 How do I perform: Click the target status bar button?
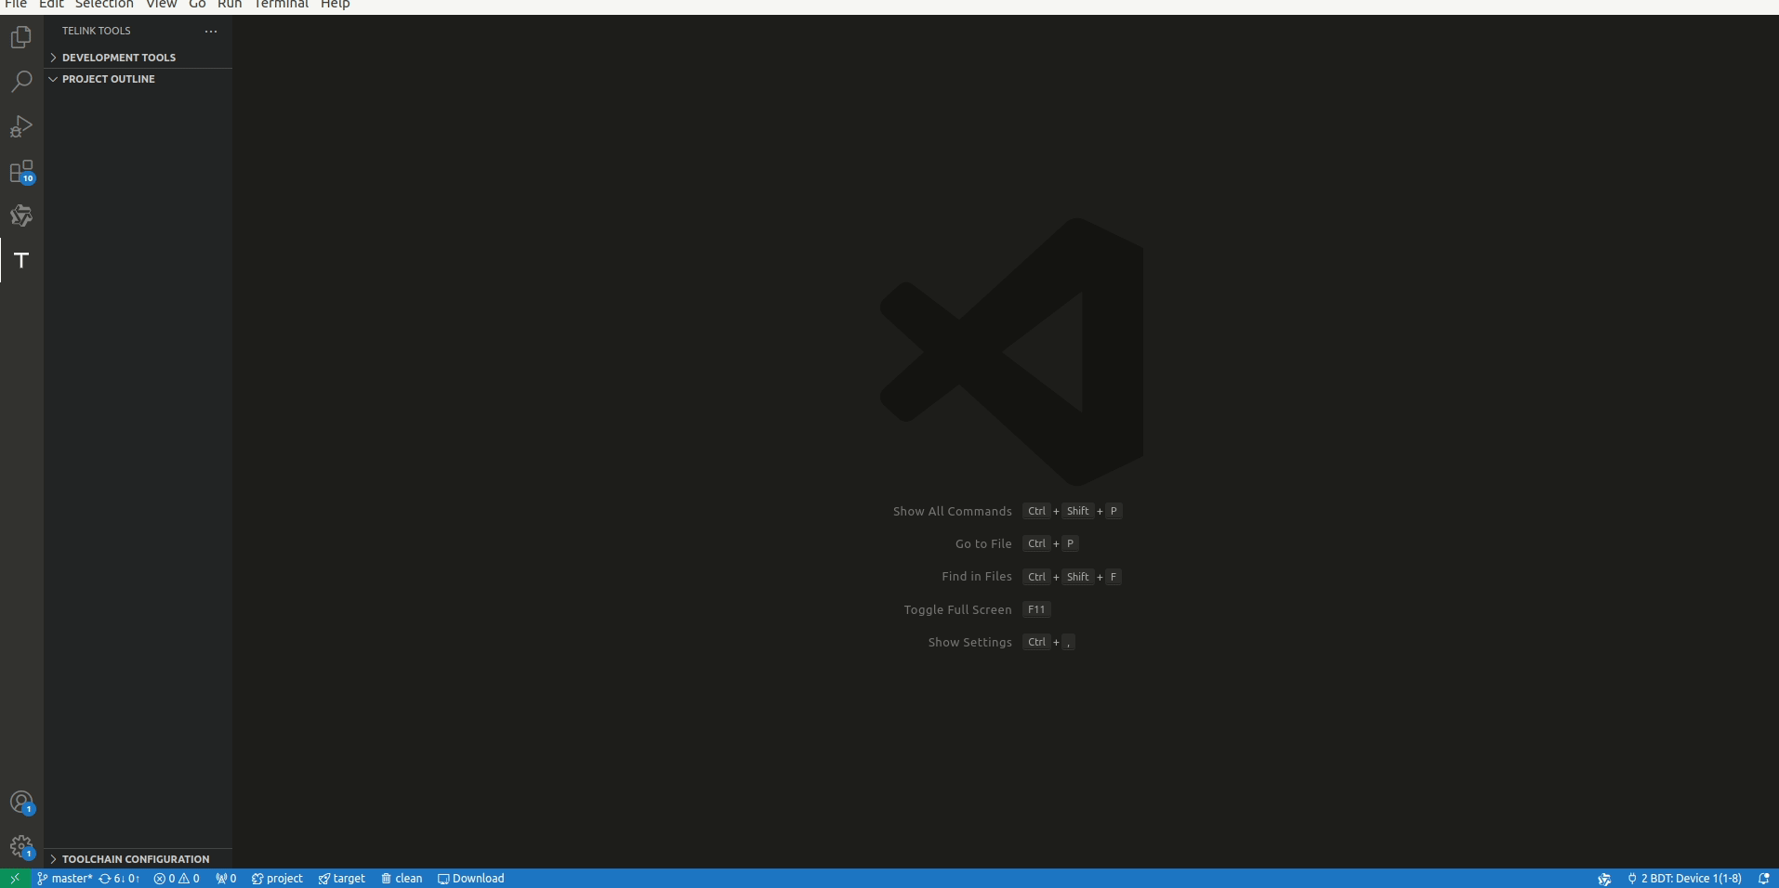pos(342,879)
